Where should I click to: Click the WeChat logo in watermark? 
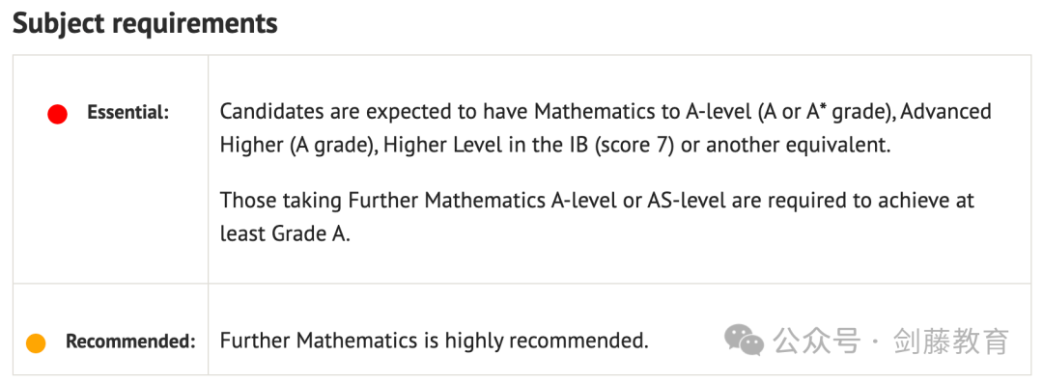click(745, 341)
